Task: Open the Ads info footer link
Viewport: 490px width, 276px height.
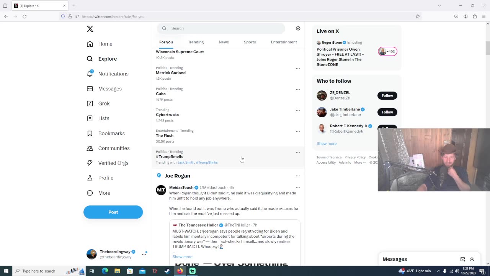Action: pos(345,163)
